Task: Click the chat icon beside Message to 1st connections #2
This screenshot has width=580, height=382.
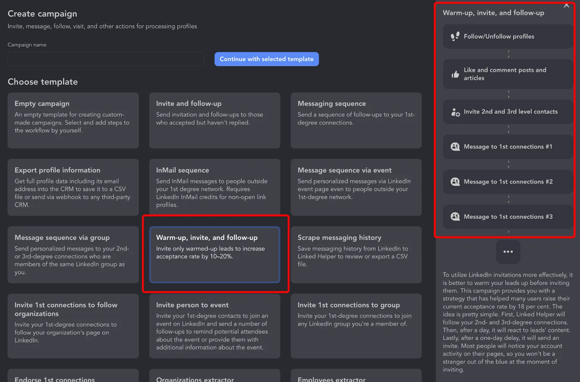Action: [455, 182]
